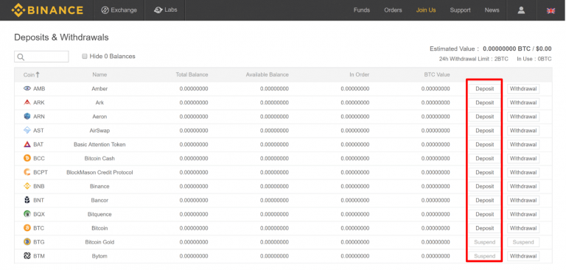Click the 'Deposits & Withdrawals' heading

click(x=61, y=37)
